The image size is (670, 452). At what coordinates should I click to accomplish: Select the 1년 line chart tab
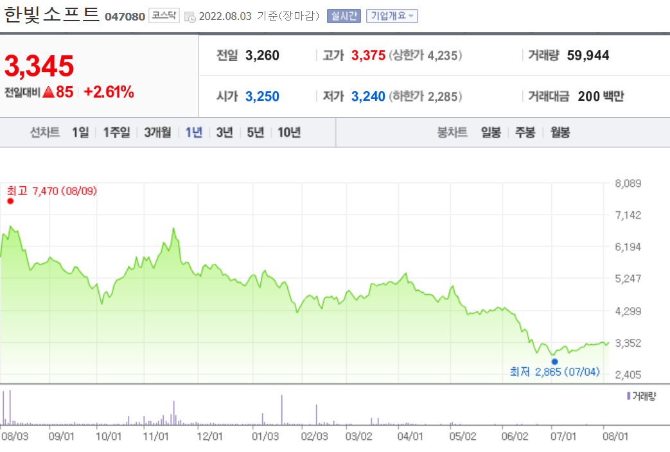[x=193, y=132]
